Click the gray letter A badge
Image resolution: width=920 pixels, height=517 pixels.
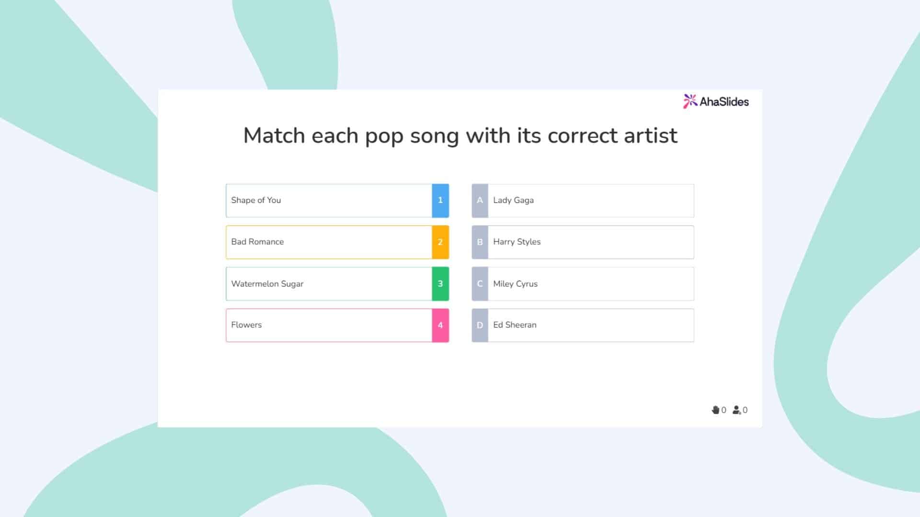click(480, 200)
